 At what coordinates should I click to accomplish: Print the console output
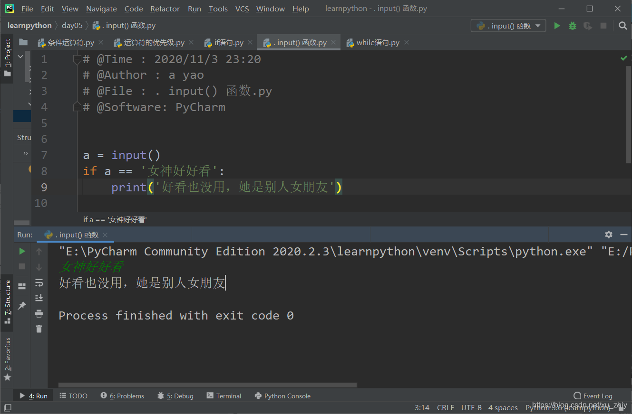(39, 313)
